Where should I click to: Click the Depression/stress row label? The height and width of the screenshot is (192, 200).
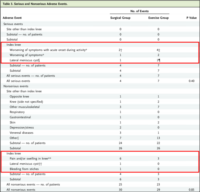(x=22, y=128)
